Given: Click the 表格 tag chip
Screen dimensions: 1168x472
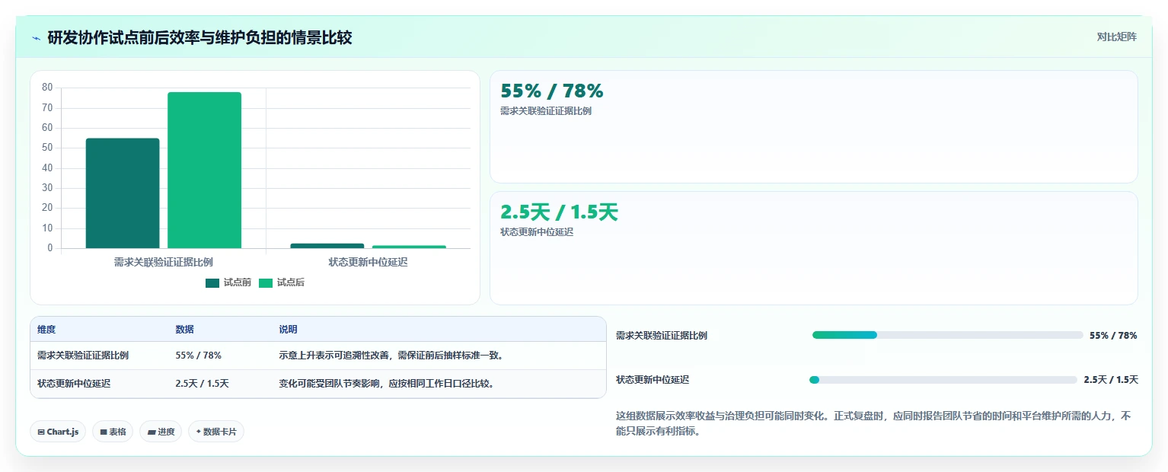Looking at the screenshot, I should (x=113, y=432).
